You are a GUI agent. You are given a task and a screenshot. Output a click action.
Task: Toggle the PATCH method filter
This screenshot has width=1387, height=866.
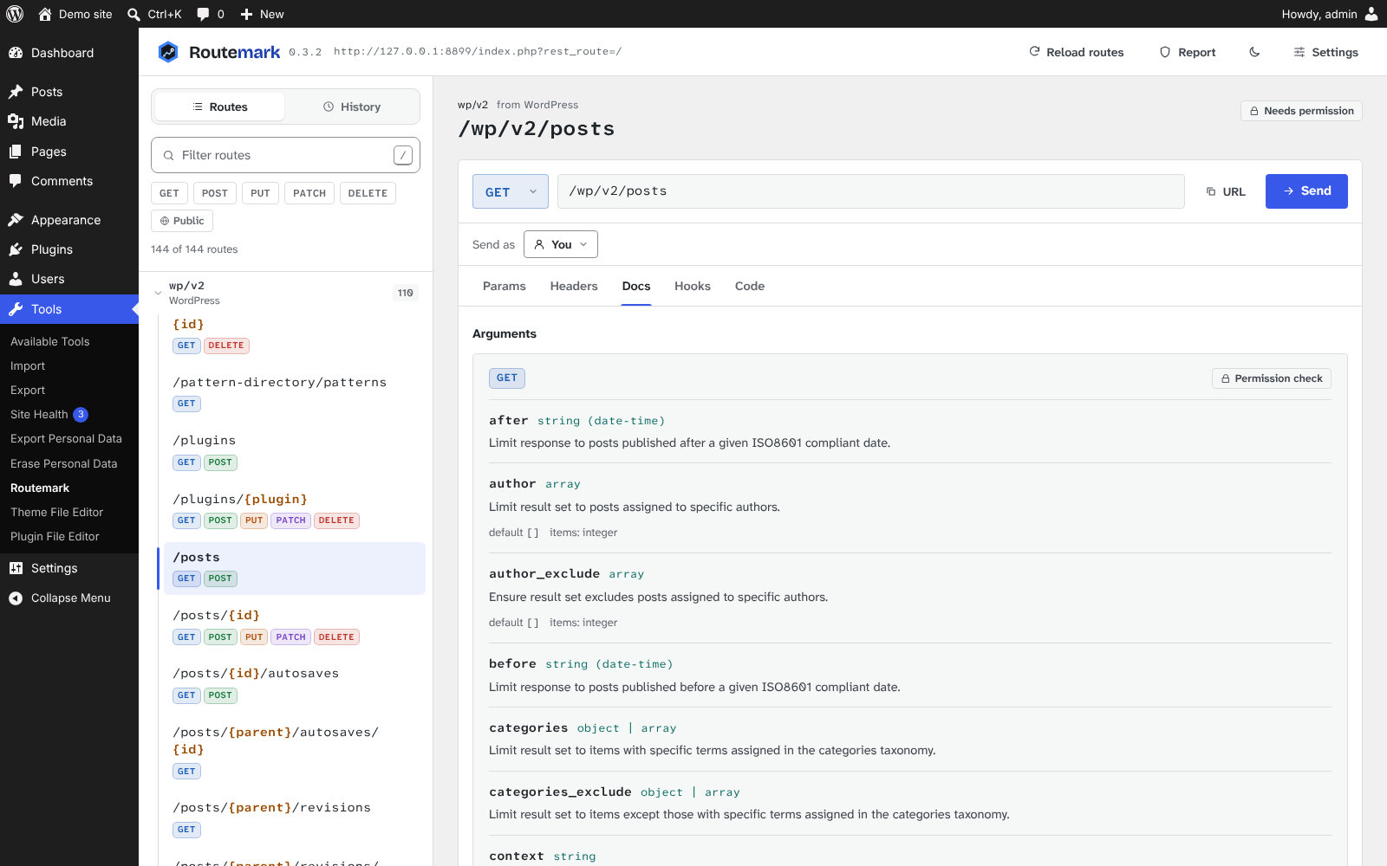309,193
